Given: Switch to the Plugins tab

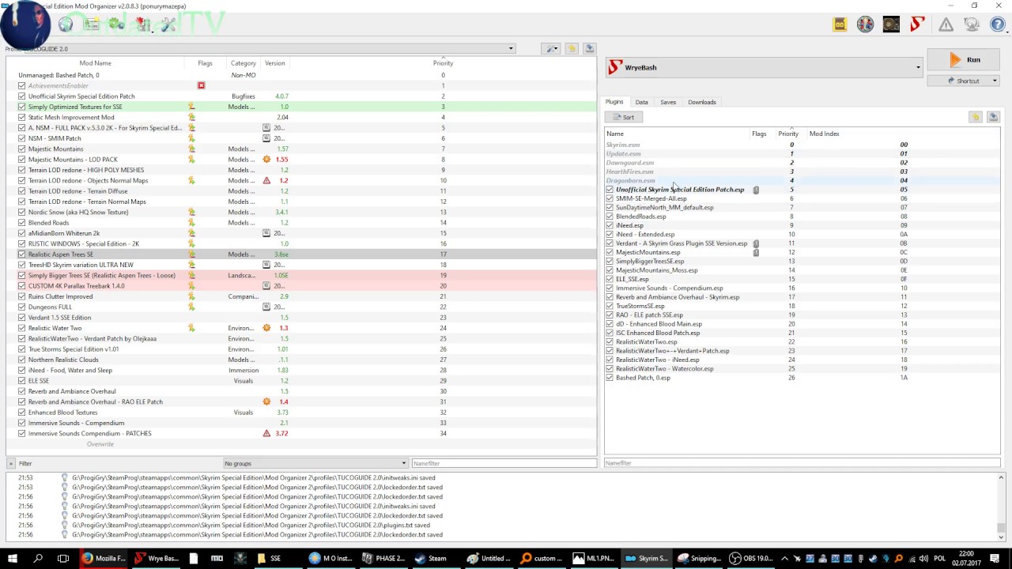Looking at the screenshot, I should point(614,102).
